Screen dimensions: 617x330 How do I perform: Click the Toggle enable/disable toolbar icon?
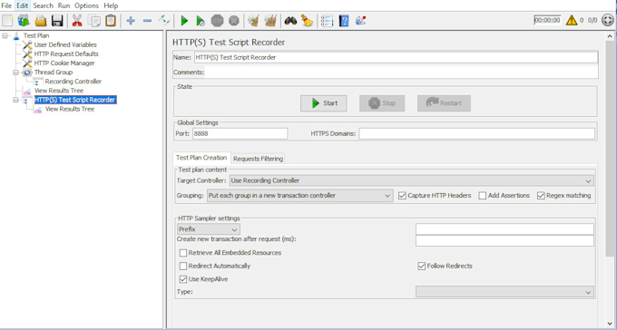163,21
